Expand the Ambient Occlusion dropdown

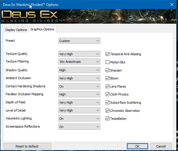pyautogui.click(x=79, y=78)
